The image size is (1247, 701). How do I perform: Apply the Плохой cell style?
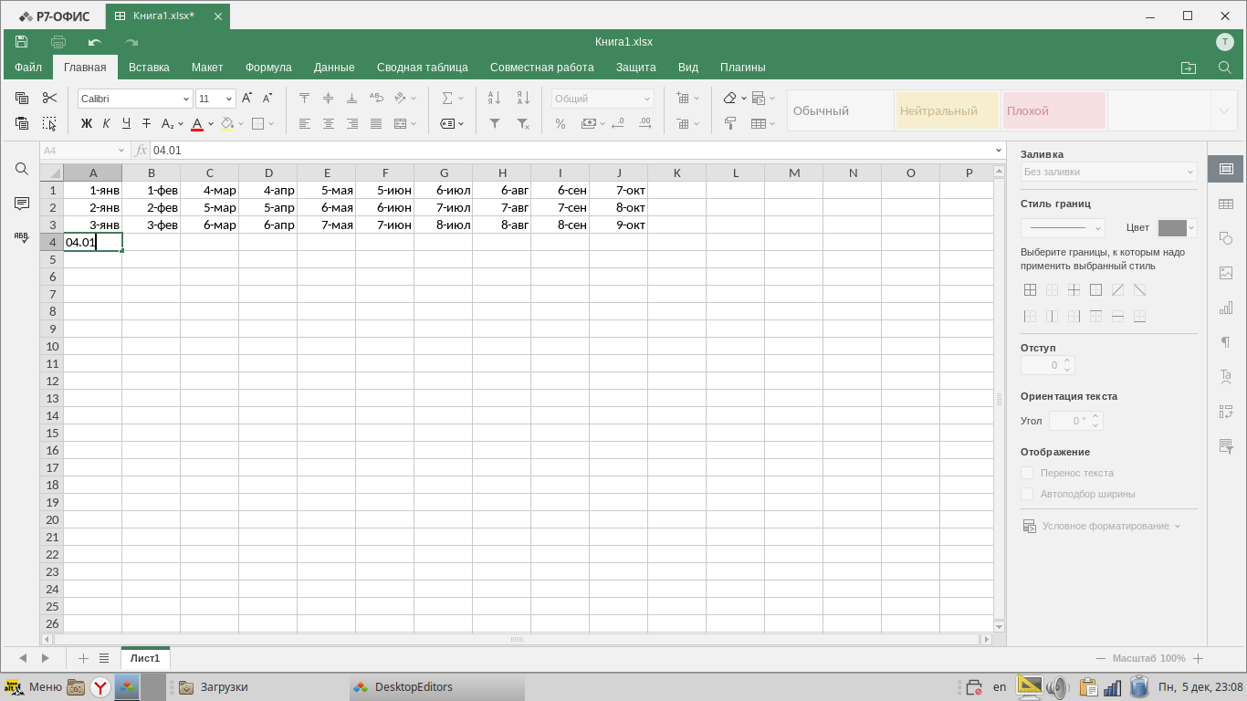(x=1054, y=110)
